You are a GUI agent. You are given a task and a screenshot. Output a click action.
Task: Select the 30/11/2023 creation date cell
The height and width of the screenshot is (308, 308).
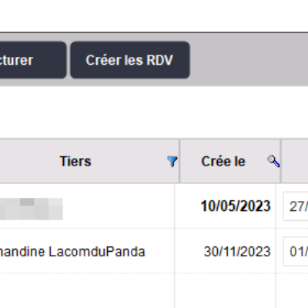click(x=237, y=252)
